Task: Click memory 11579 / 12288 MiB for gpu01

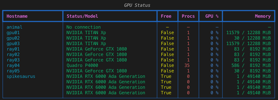Action: 248,33
